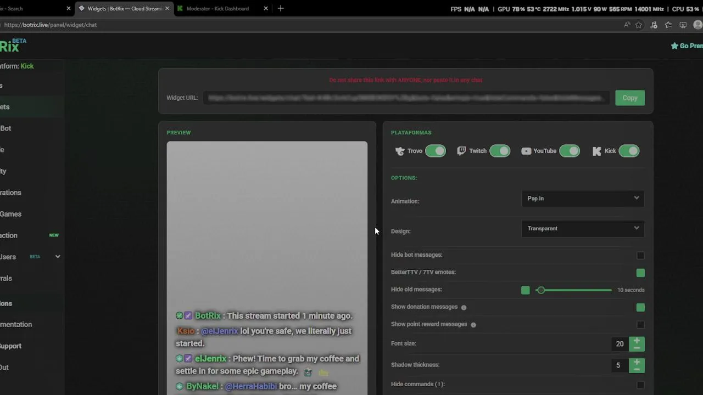Click the ByNakel username in preview
The height and width of the screenshot is (395, 703).
click(202, 386)
